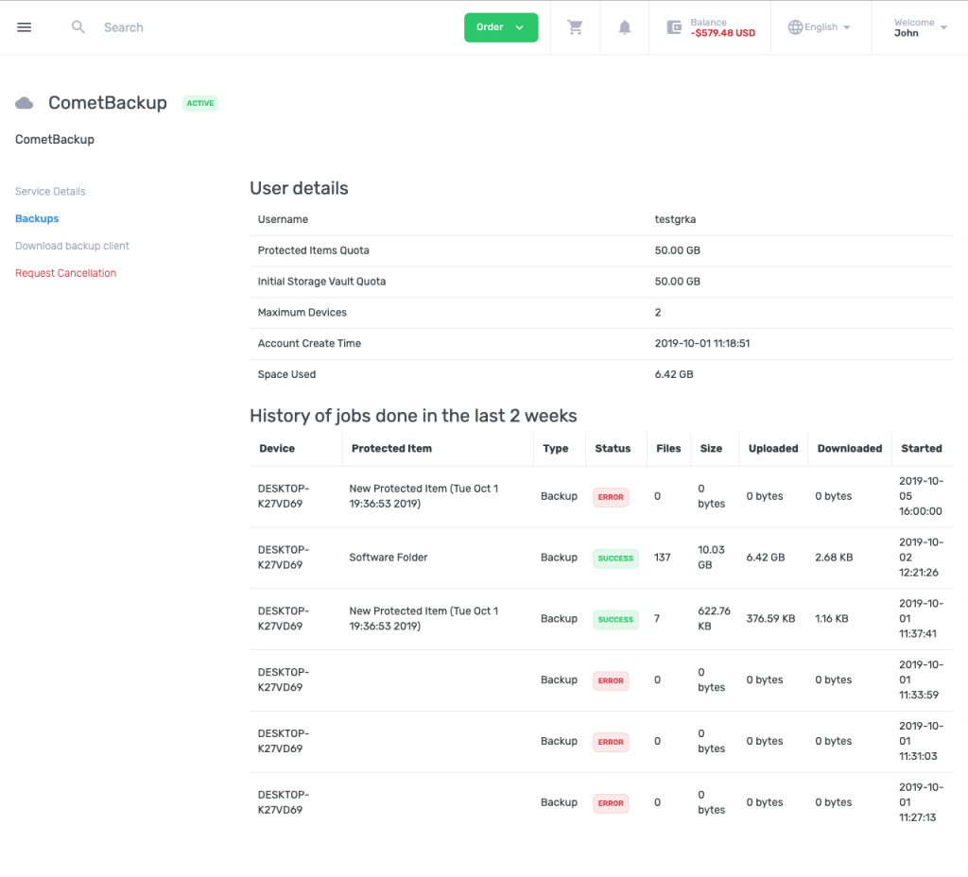Click the ACTIVE status badge
968x877 pixels.
pyautogui.click(x=200, y=103)
